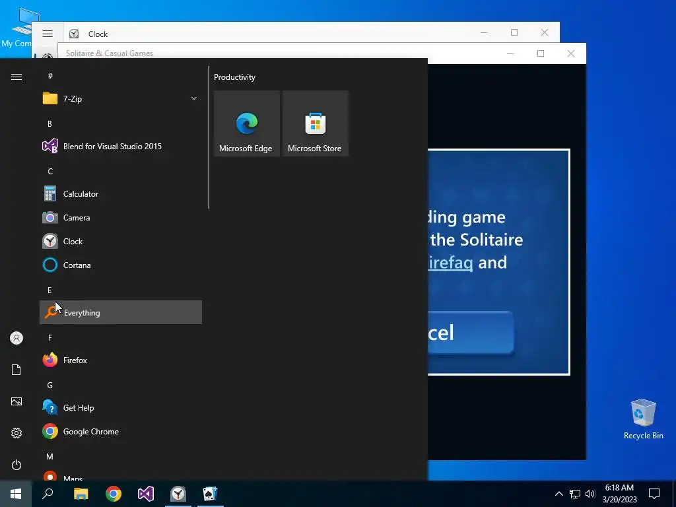676x507 pixels.
Task: Maximize the Solitaire & Casual Games window
Action: 541,53
